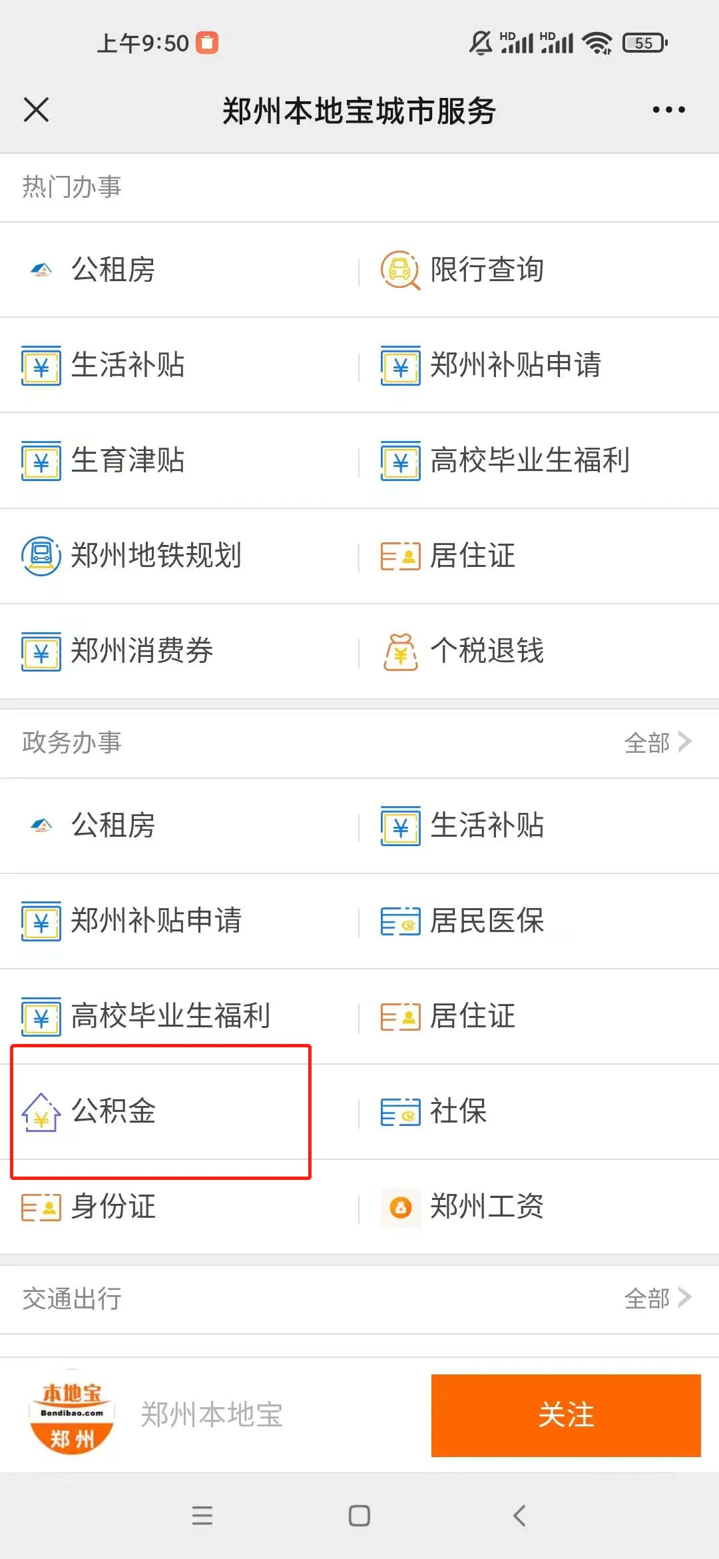
Task: Select 郑州补贴申请 under 政务办事
Action: pos(156,921)
